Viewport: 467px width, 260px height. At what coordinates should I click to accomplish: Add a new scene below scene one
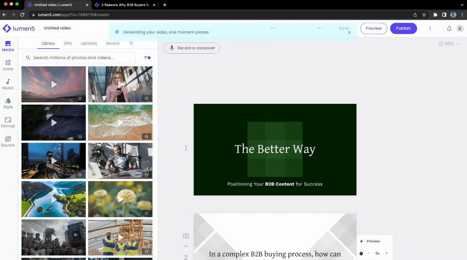point(185,236)
